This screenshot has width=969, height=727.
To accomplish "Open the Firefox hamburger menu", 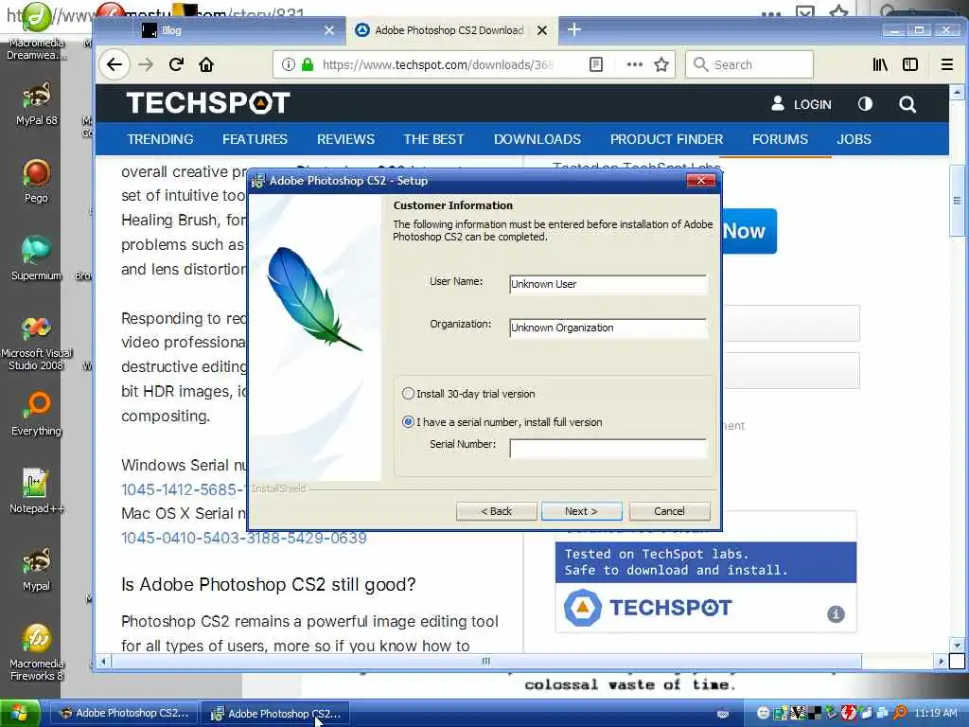I will coord(946,64).
